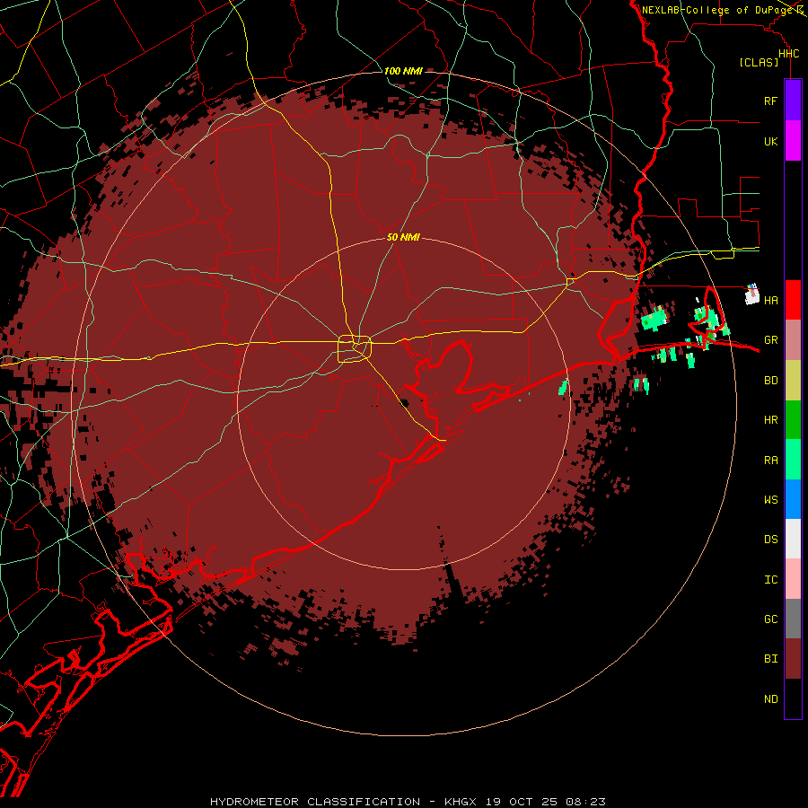This screenshot has width=808, height=808.
Task: Click the HHC product label
Action: pyautogui.click(x=788, y=54)
